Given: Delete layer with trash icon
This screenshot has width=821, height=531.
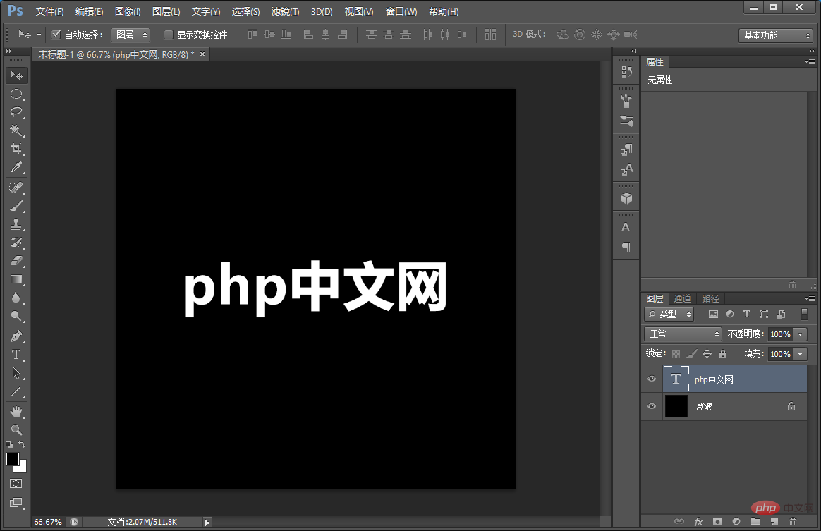Looking at the screenshot, I should 793,522.
